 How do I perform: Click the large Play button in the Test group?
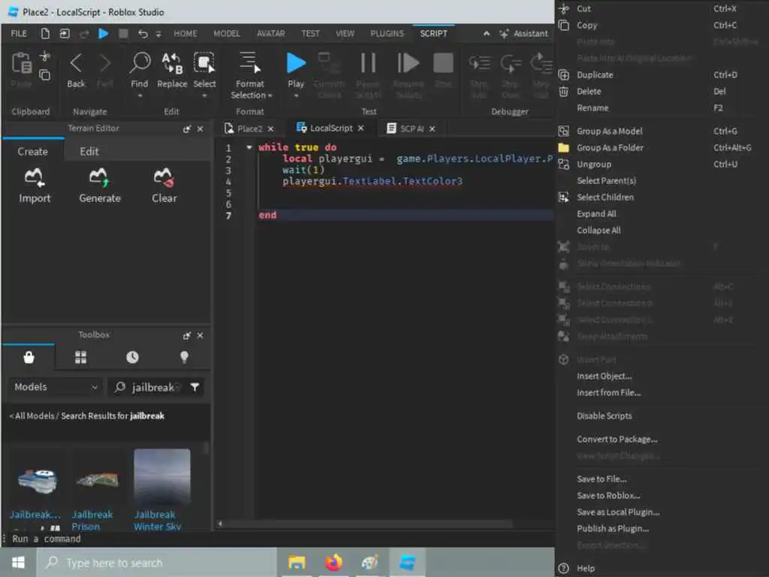tap(296, 63)
